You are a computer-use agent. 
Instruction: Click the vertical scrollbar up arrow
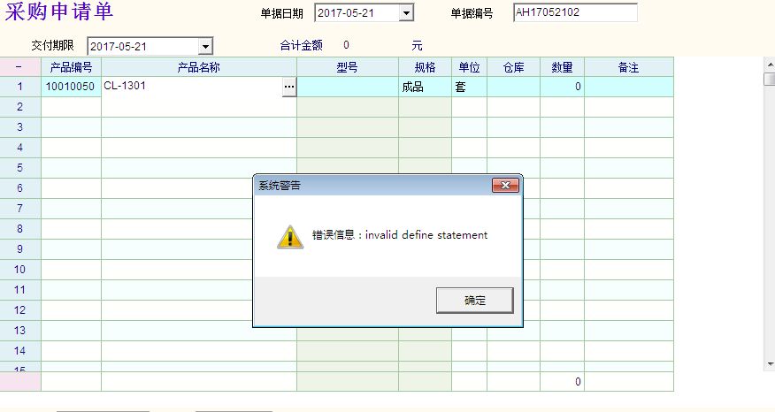point(769,65)
